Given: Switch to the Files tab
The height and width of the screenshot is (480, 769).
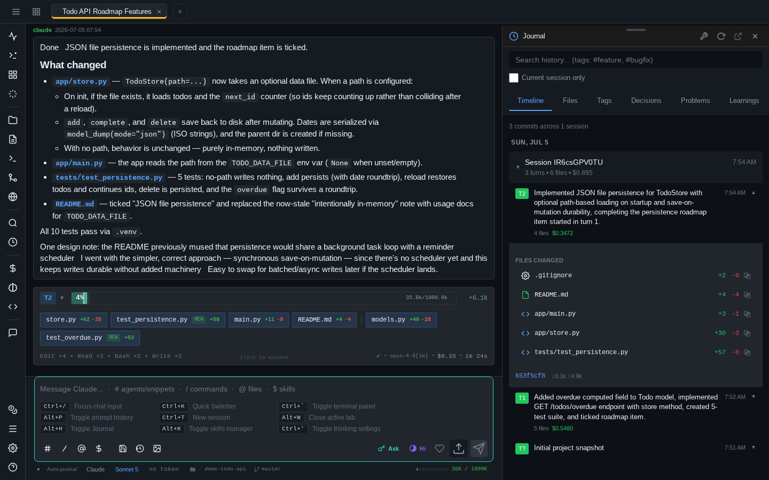Looking at the screenshot, I should 570,100.
